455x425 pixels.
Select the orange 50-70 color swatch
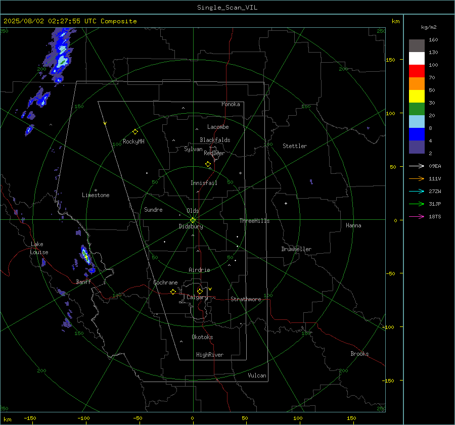click(x=417, y=83)
